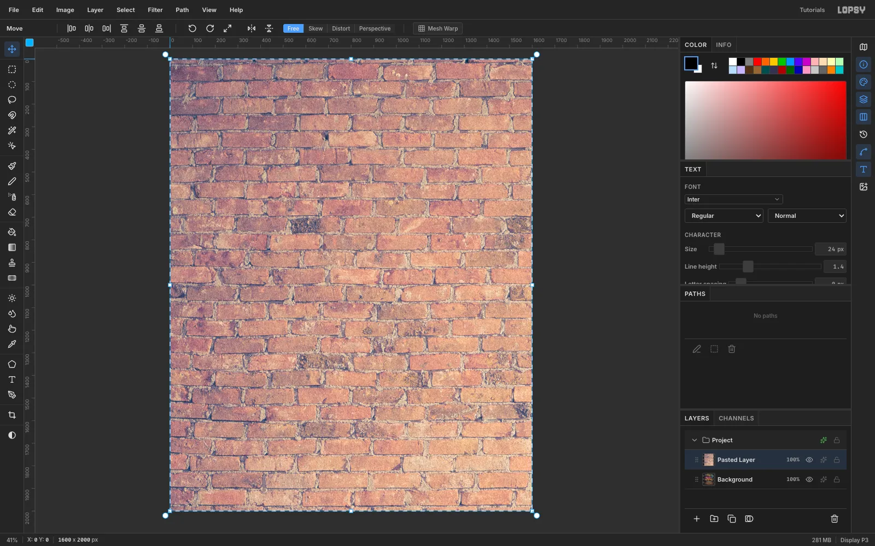Delete layer with the trash icon
Image resolution: width=875 pixels, height=546 pixels.
click(835, 519)
